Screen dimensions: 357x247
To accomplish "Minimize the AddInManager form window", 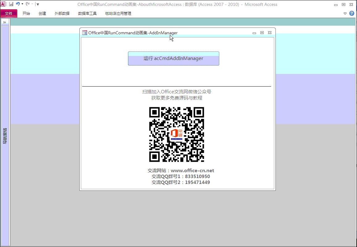I will click(x=254, y=33).
